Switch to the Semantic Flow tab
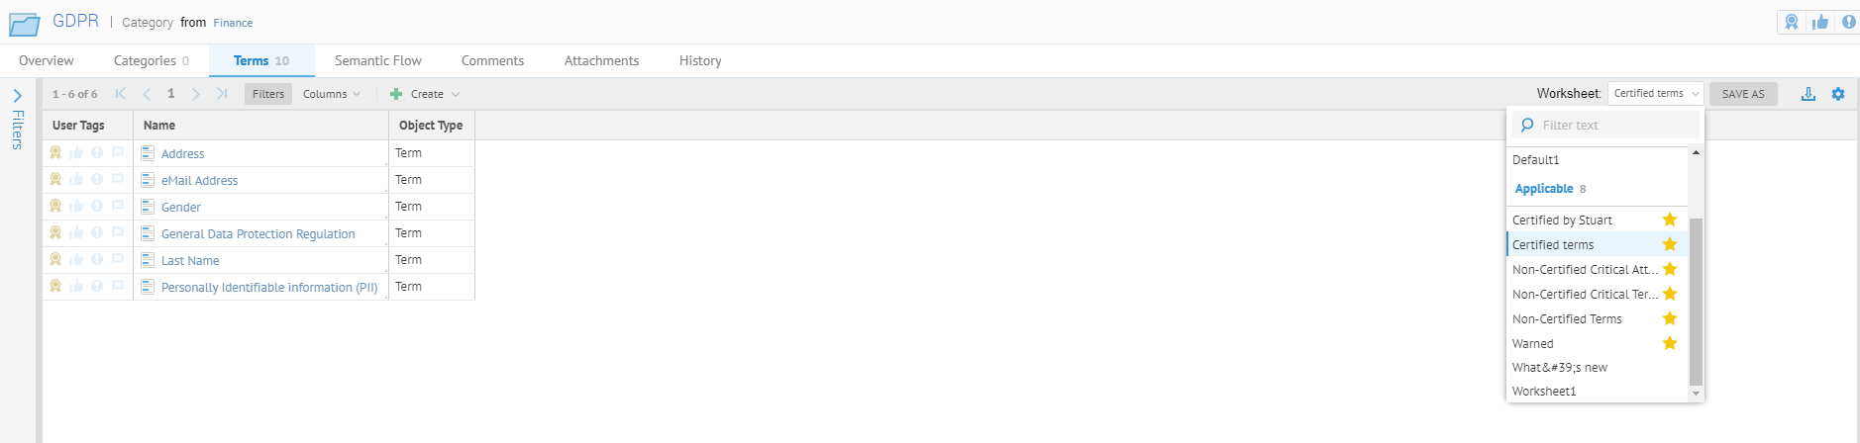 click(377, 60)
